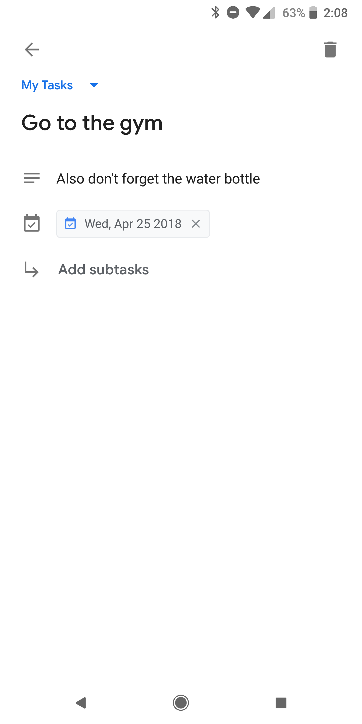Tap Recents in the navigation bar
Image resolution: width=362 pixels, height=724 pixels.
click(x=281, y=703)
